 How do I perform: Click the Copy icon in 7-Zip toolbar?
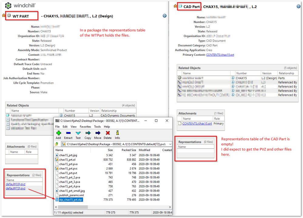[88, 133]
